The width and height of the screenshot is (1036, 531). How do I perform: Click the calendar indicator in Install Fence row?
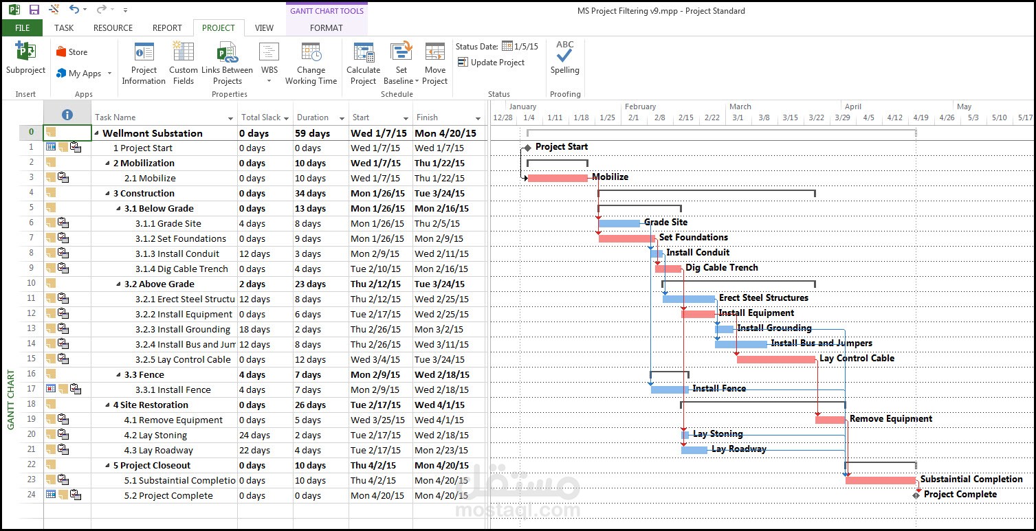[51, 389]
